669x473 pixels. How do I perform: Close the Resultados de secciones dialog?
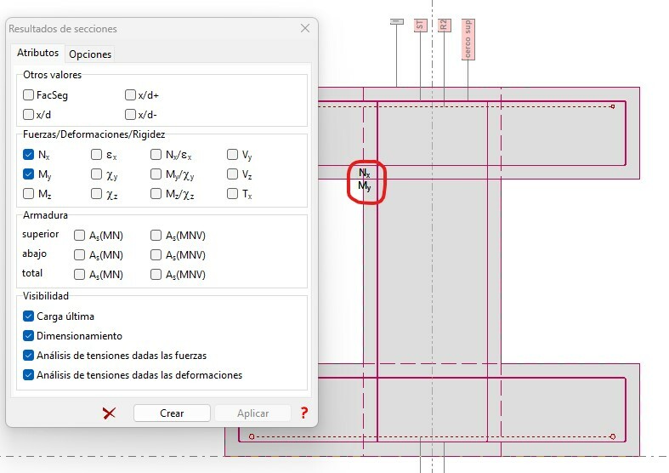click(304, 28)
